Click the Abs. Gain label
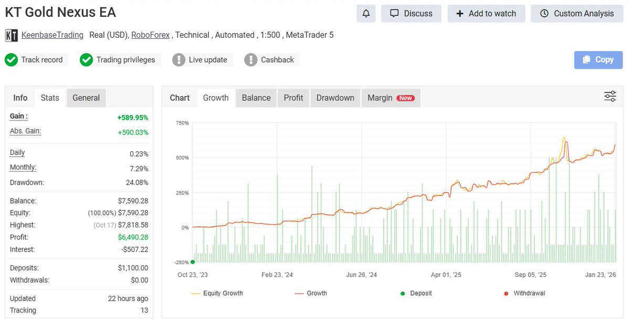This screenshot has width=630, height=325. tap(25, 131)
